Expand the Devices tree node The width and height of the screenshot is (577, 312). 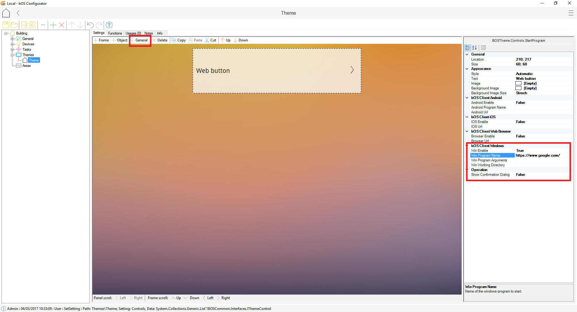pos(12,44)
